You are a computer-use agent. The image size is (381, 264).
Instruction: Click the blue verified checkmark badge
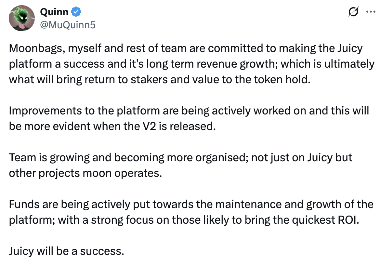tap(76, 12)
